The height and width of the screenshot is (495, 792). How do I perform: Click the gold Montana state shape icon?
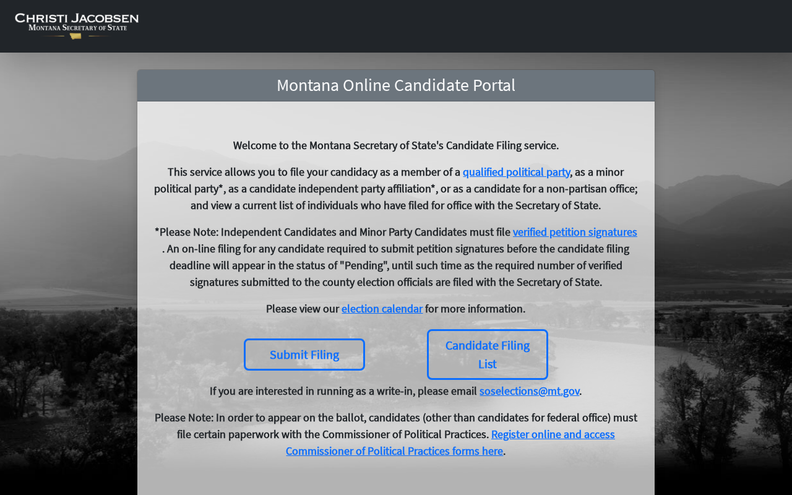click(x=75, y=37)
